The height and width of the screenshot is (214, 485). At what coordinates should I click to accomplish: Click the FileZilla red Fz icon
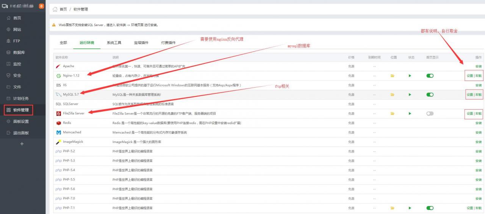[58, 113]
